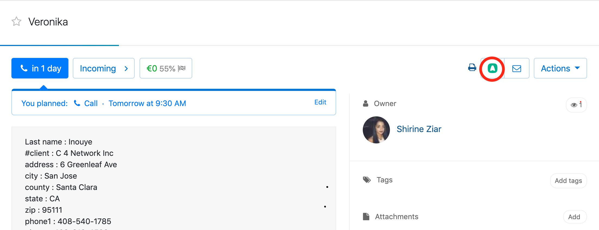Click the Attachments document icon
This screenshot has height=230, width=599.
[366, 216]
